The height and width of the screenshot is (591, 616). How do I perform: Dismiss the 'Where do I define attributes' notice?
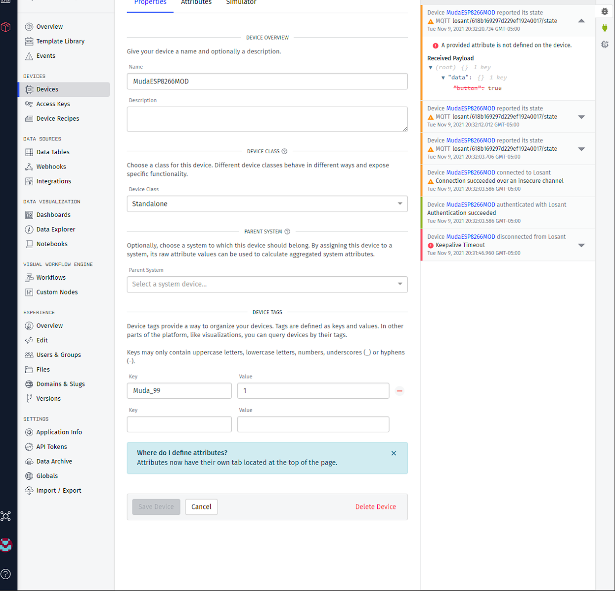(x=394, y=453)
